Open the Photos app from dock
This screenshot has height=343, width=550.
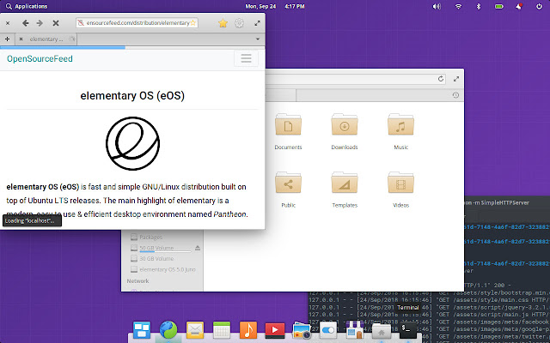coord(302,329)
